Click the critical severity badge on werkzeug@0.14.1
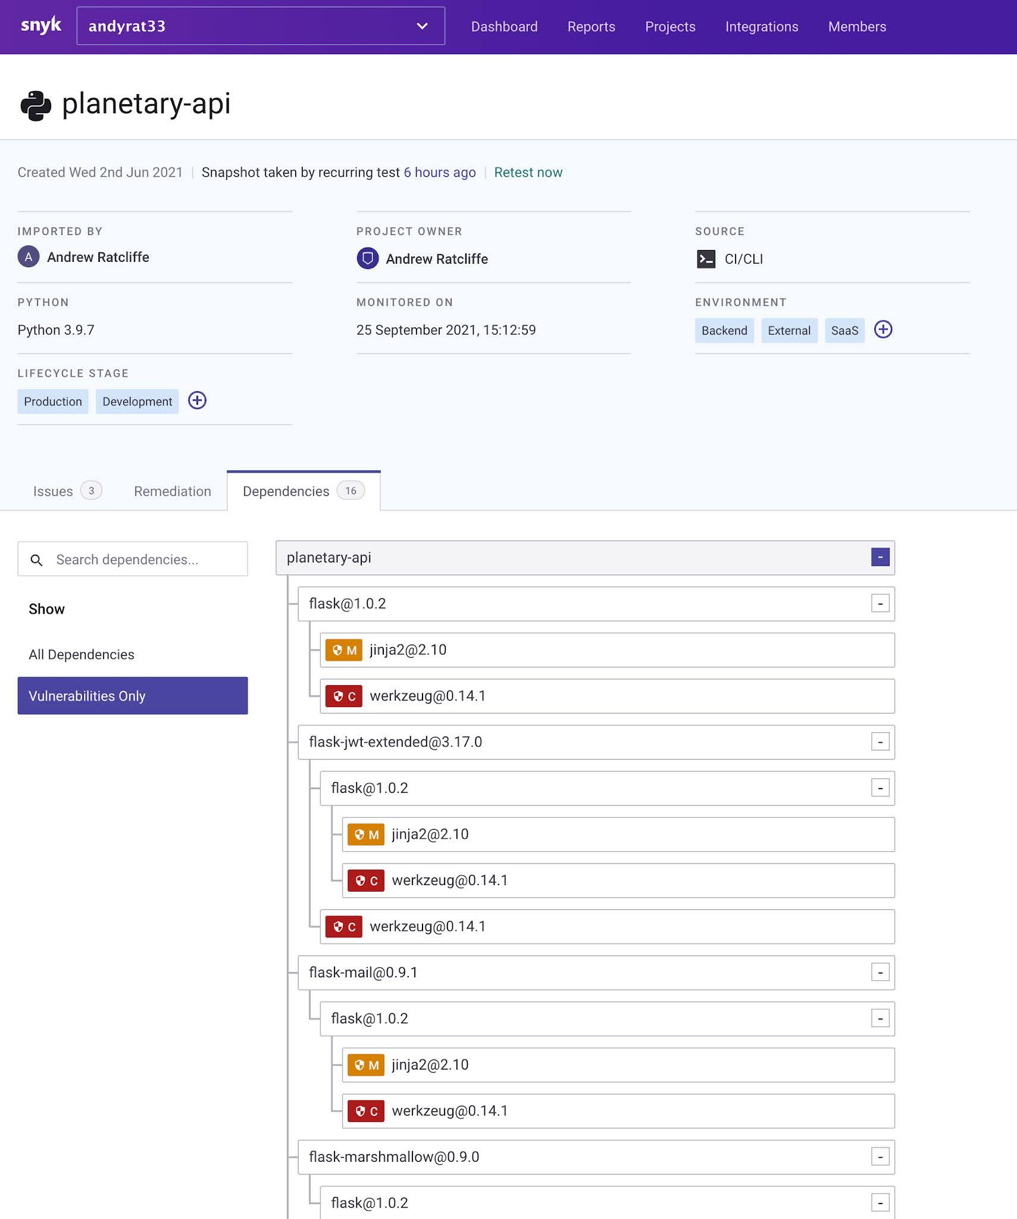 coord(344,696)
